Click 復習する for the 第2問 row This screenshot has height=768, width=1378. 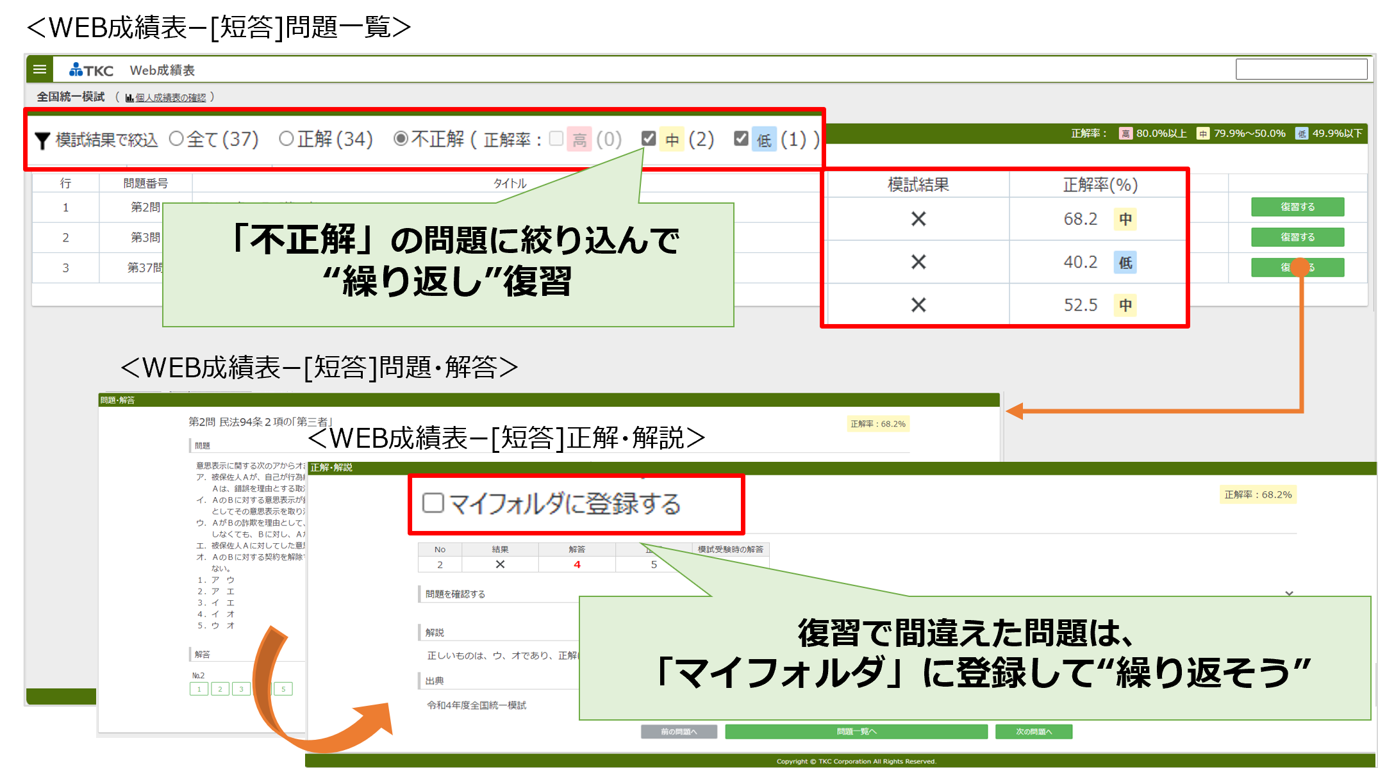(1297, 207)
